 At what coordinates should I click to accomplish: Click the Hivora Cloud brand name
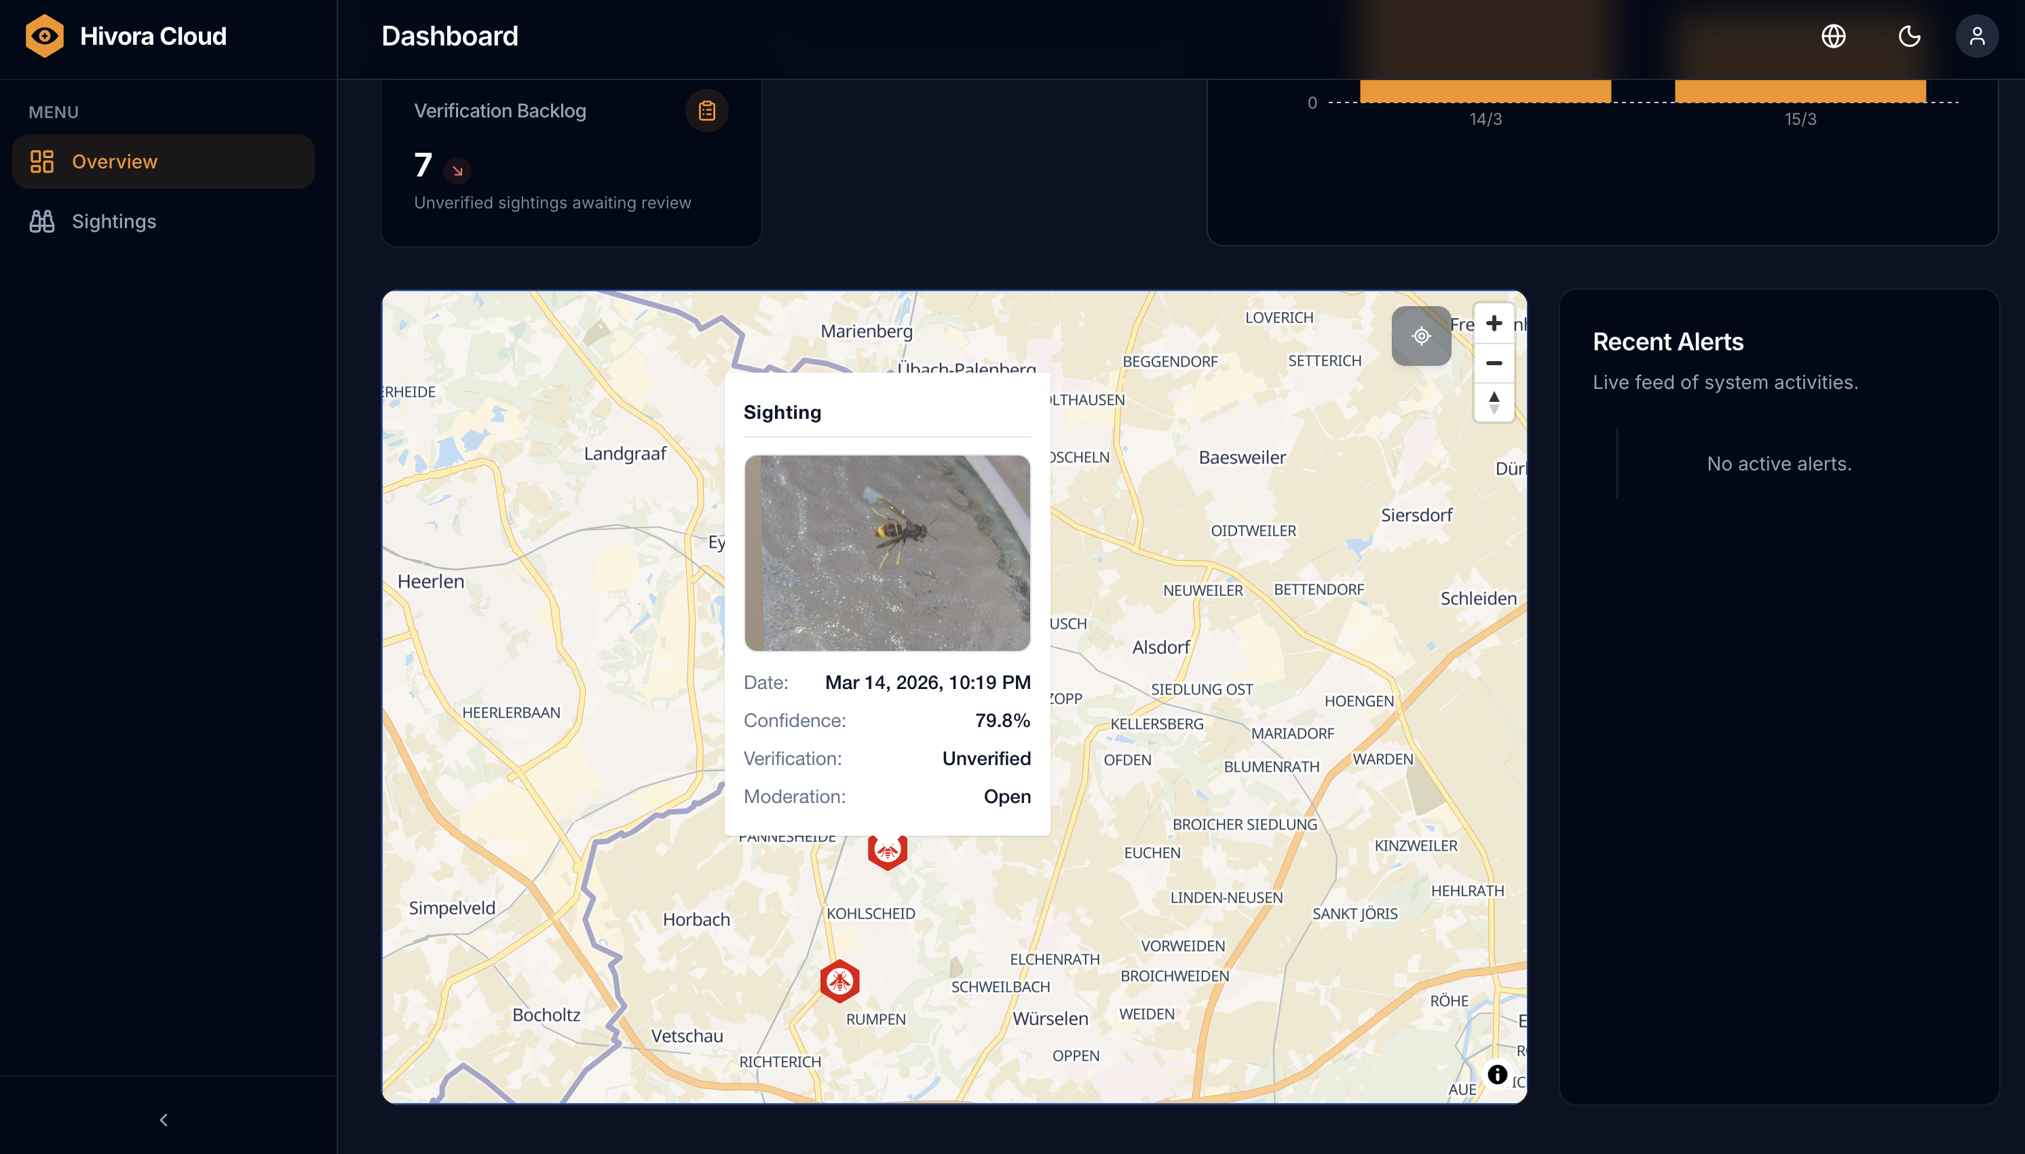coord(153,37)
